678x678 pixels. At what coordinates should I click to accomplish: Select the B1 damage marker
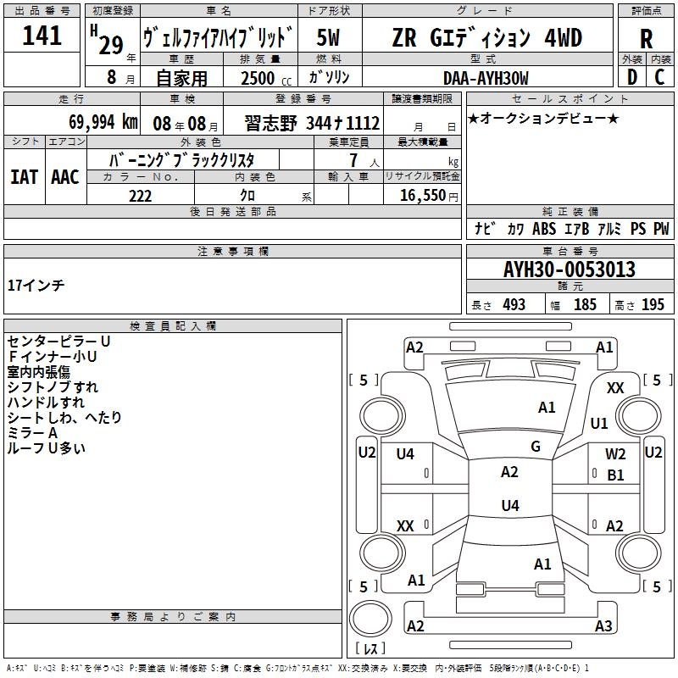[615, 475]
